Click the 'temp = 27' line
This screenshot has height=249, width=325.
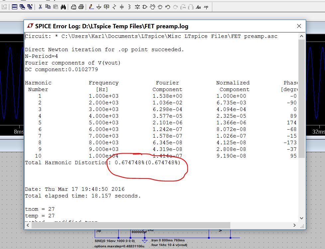pyautogui.click(x=40, y=216)
